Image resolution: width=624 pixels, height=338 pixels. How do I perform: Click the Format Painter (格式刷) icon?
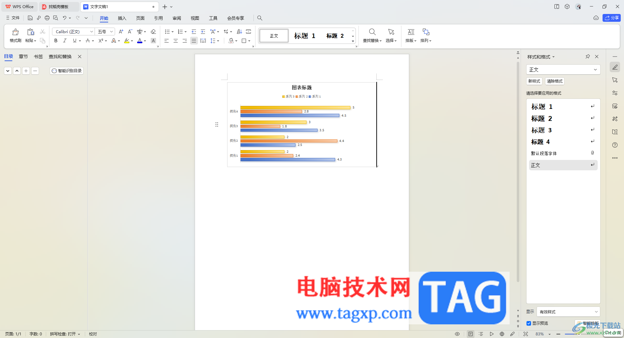(15, 32)
